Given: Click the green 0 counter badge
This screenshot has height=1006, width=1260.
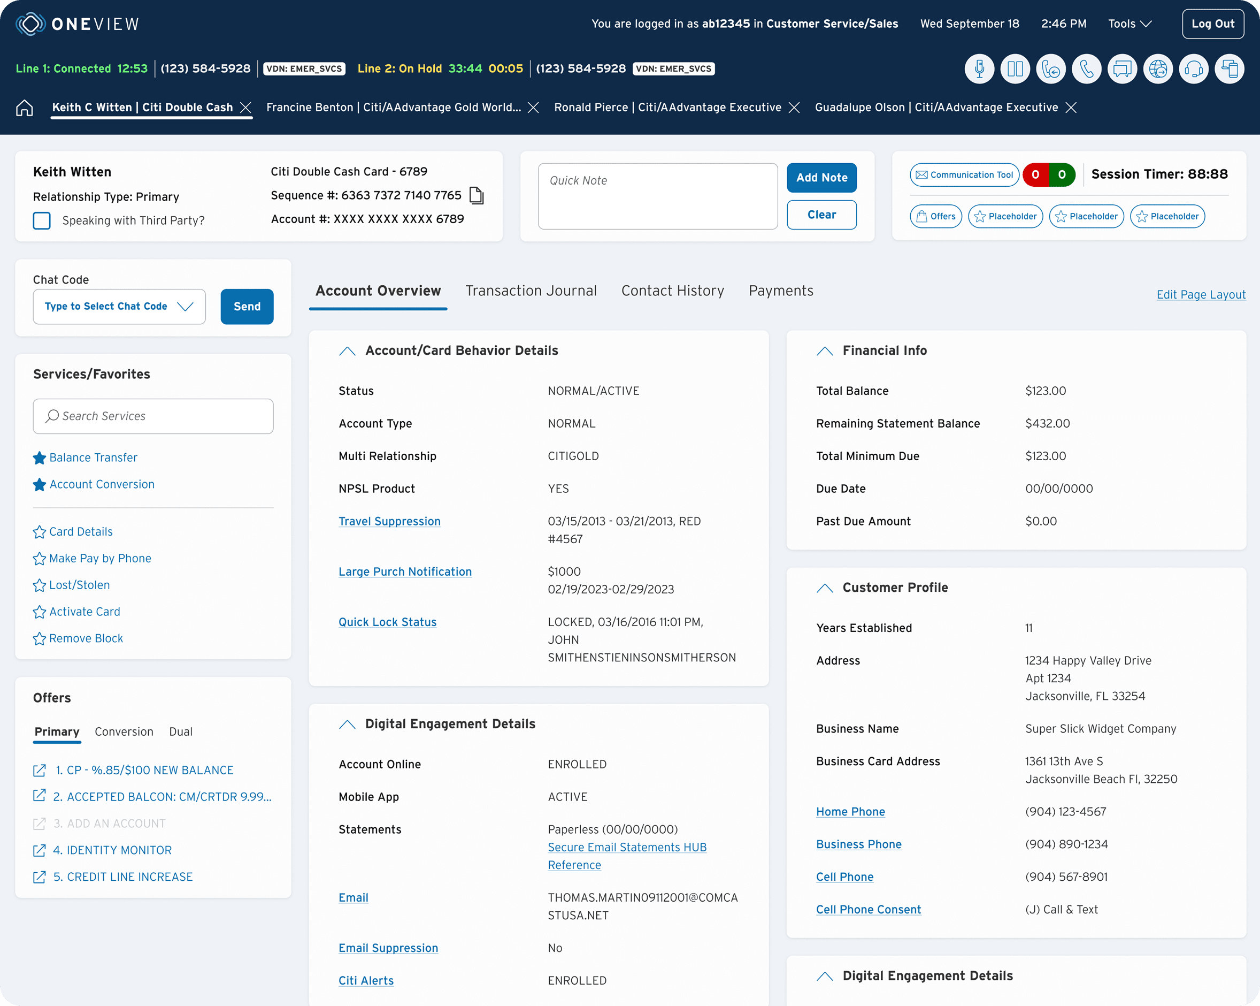Looking at the screenshot, I should coord(1063,175).
